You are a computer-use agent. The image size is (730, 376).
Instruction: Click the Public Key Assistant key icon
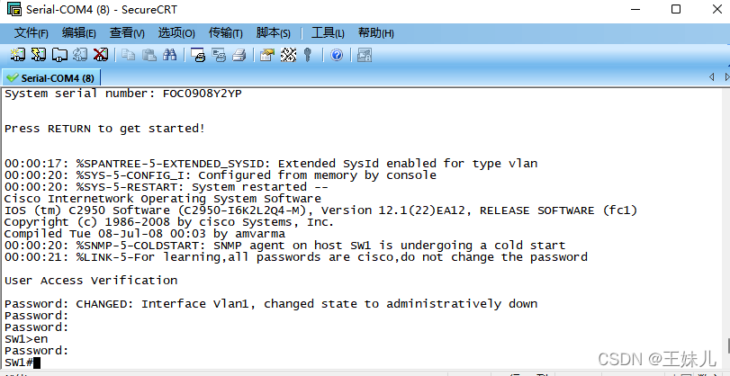pyautogui.click(x=307, y=55)
